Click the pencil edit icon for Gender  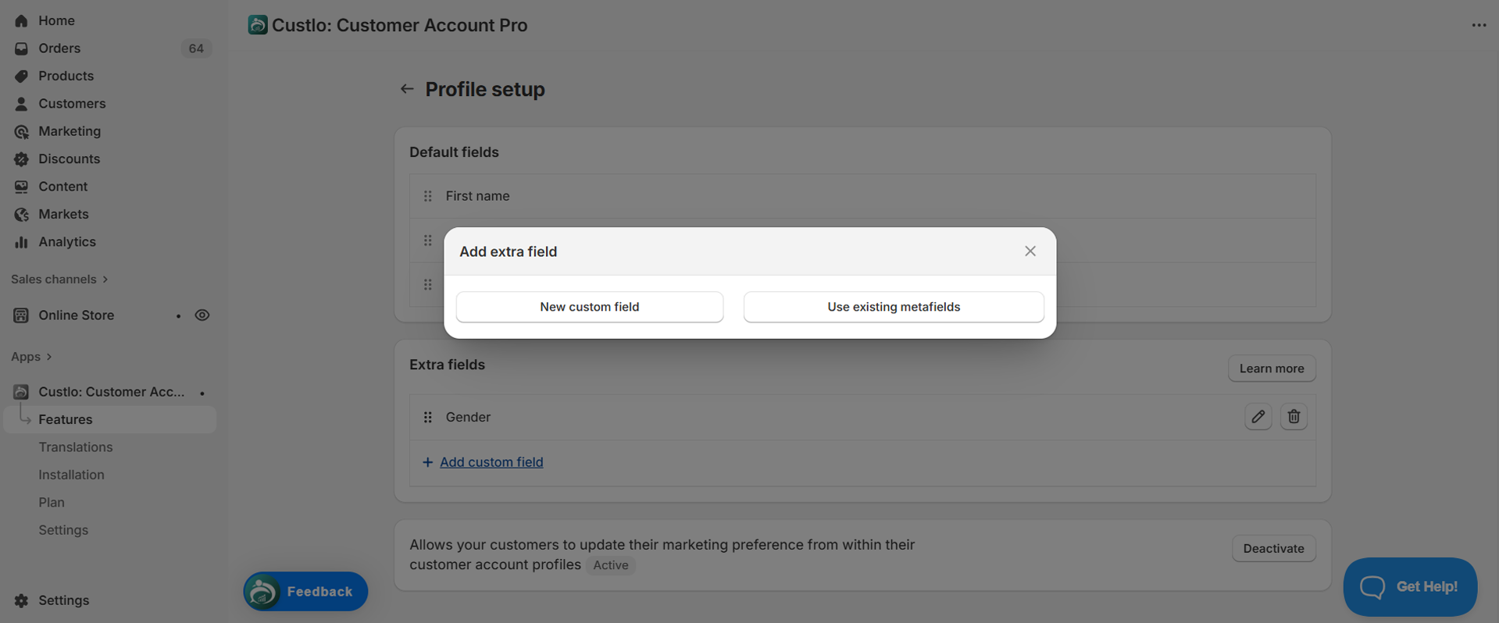[x=1258, y=417]
